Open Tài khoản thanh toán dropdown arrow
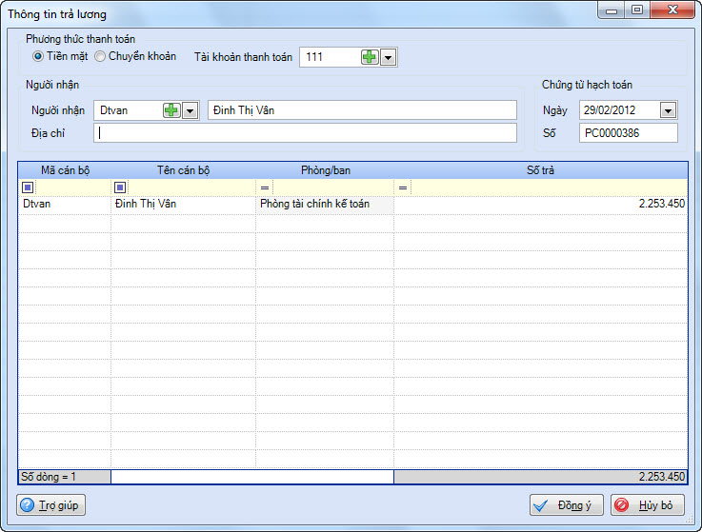The height and width of the screenshot is (532, 702). click(x=389, y=57)
